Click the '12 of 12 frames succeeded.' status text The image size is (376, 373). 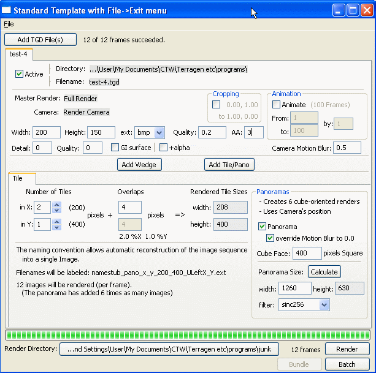(x=124, y=40)
